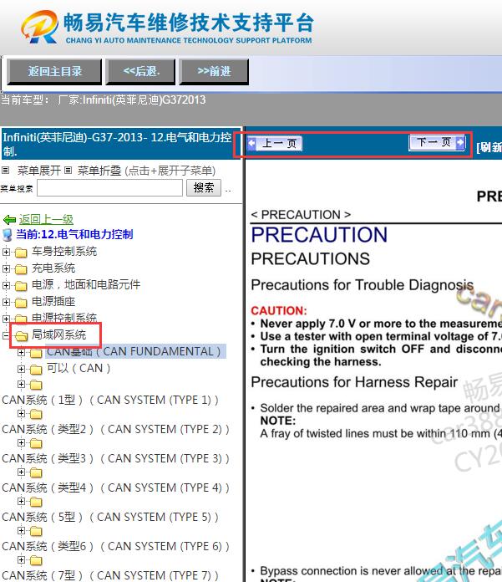Click the red CAUTION: label
The width and height of the screenshot is (502, 582).
(x=279, y=311)
